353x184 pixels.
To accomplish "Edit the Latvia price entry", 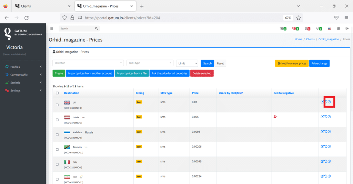I will [322, 117].
